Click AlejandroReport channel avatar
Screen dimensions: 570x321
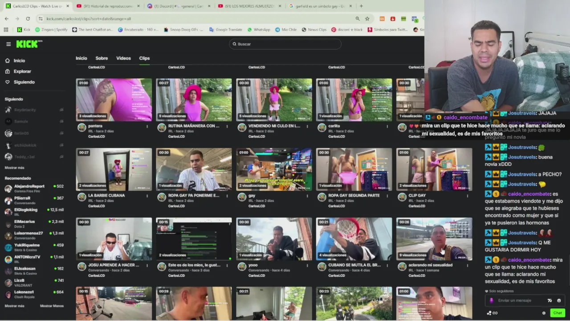click(8, 189)
